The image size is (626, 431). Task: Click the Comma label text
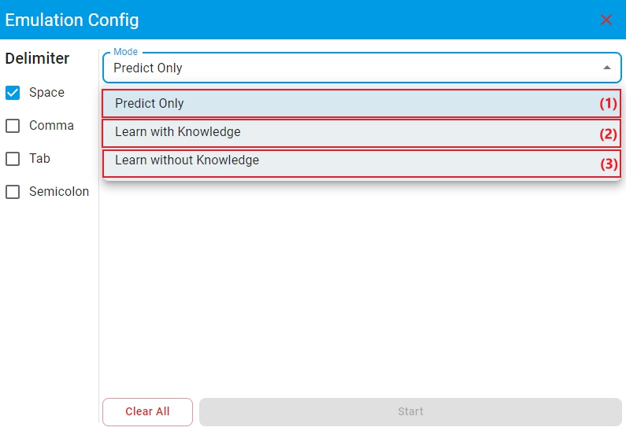coord(51,126)
